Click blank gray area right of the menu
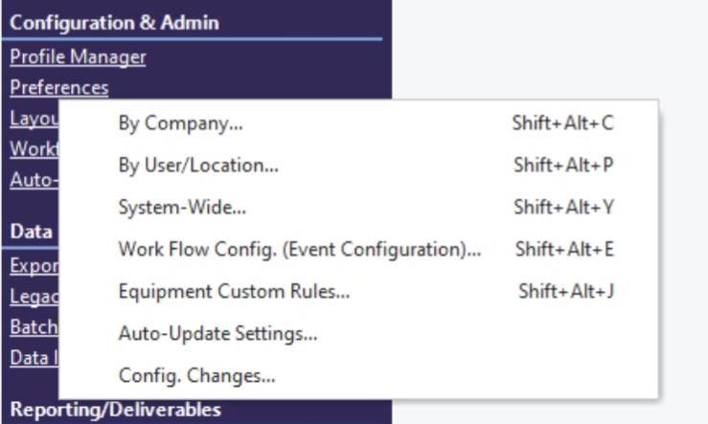The height and width of the screenshot is (424, 708). click(x=684, y=239)
